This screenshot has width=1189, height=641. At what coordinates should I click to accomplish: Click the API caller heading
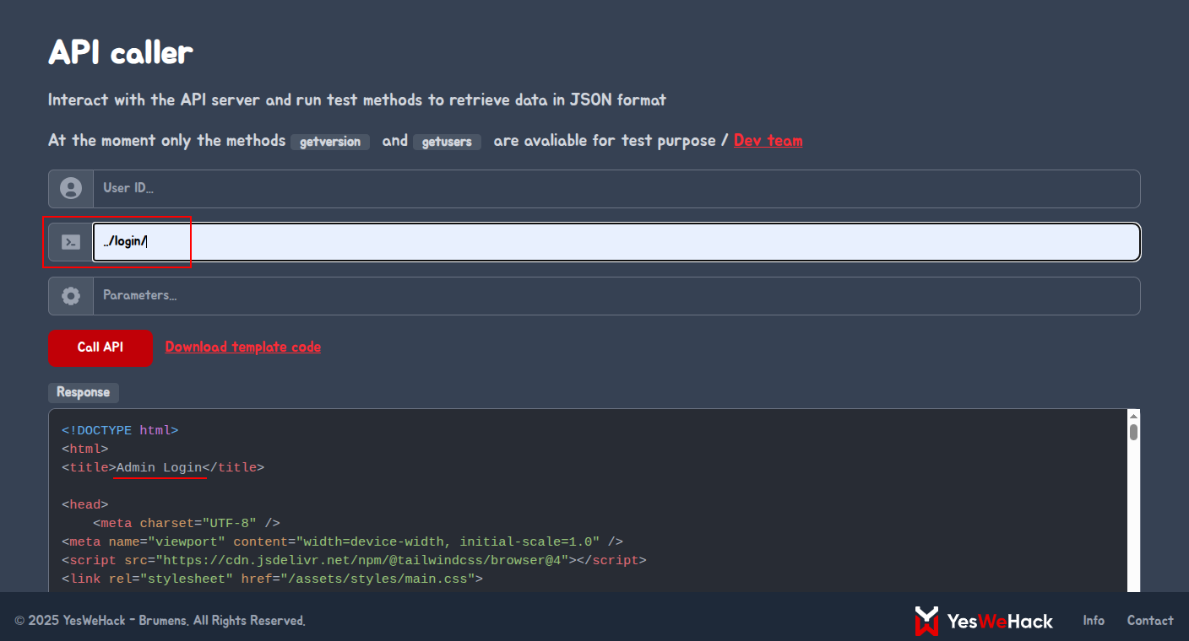(121, 52)
